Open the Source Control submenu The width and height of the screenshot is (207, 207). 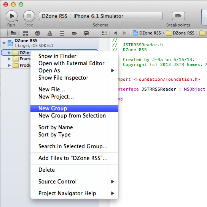click(x=74, y=182)
